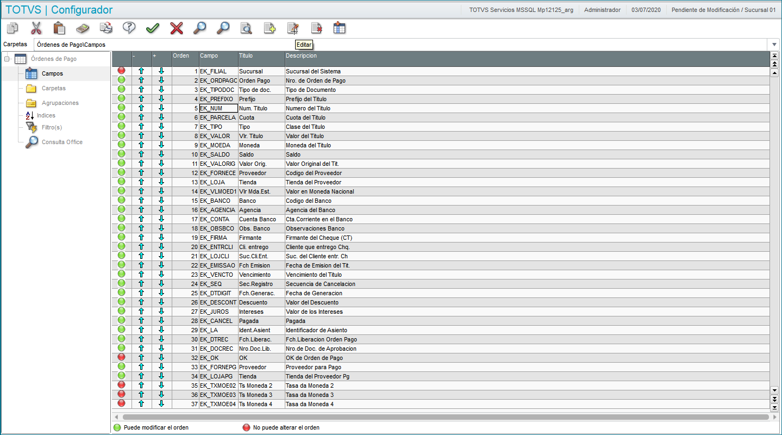Move EK_NUM field up with arrow
Viewport: 782px width, 435px height.
tap(141, 108)
